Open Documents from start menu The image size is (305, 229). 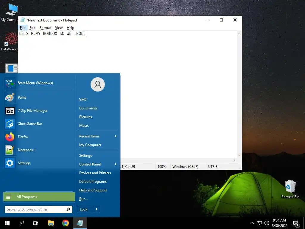coord(88,108)
